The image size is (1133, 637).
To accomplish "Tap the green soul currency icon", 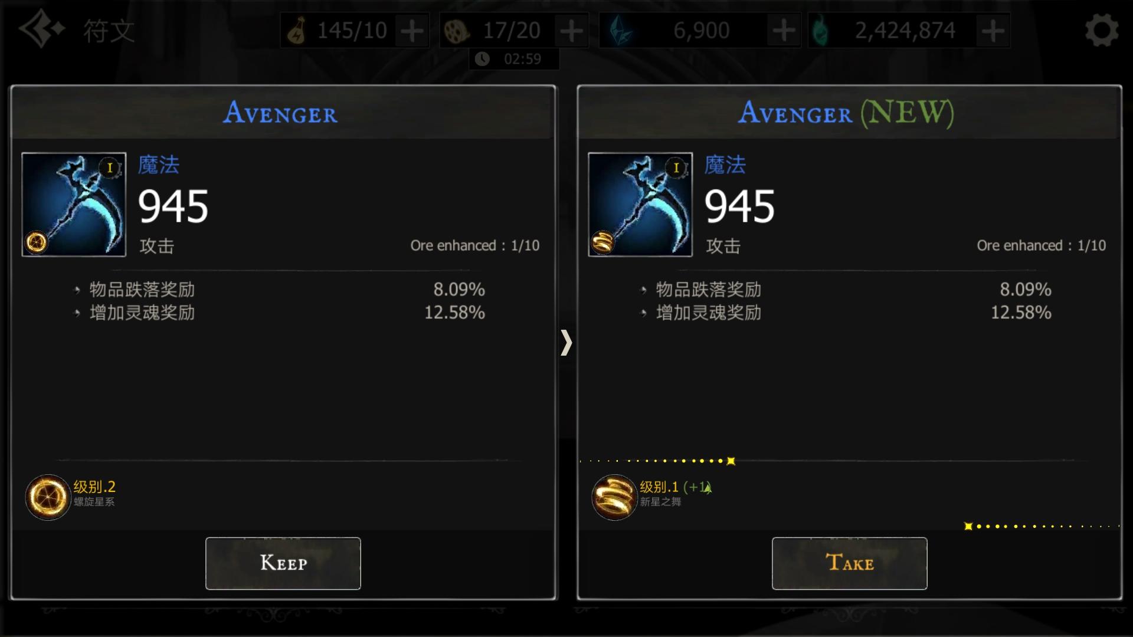I will point(821,31).
